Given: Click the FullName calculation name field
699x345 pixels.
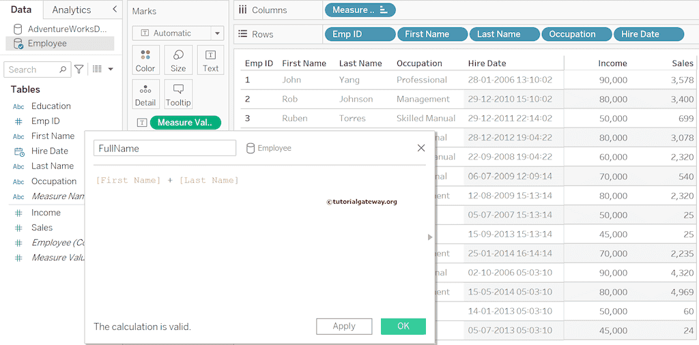Looking at the screenshot, I should click(x=165, y=148).
